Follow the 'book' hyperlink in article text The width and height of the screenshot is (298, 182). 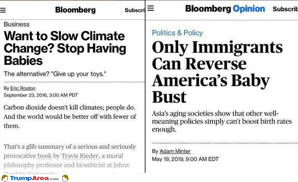click(x=45, y=156)
